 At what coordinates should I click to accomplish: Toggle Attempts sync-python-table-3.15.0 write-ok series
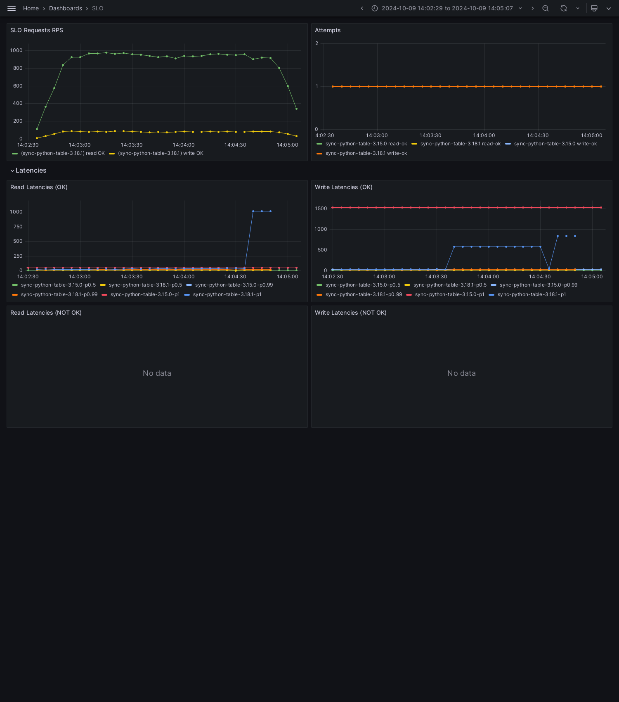click(x=555, y=144)
